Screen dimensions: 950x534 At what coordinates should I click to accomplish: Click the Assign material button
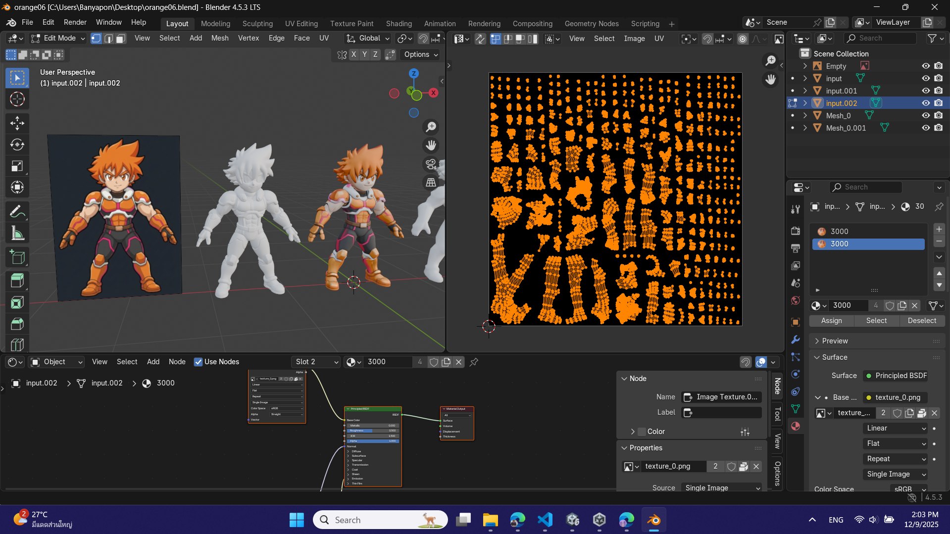tap(831, 321)
